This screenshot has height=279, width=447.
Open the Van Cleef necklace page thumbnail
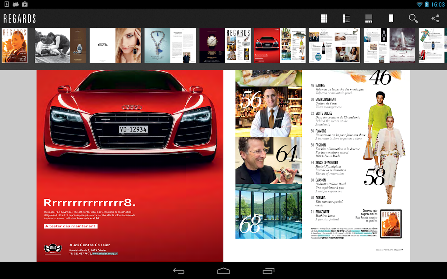pyautogui.click(x=157, y=46)
